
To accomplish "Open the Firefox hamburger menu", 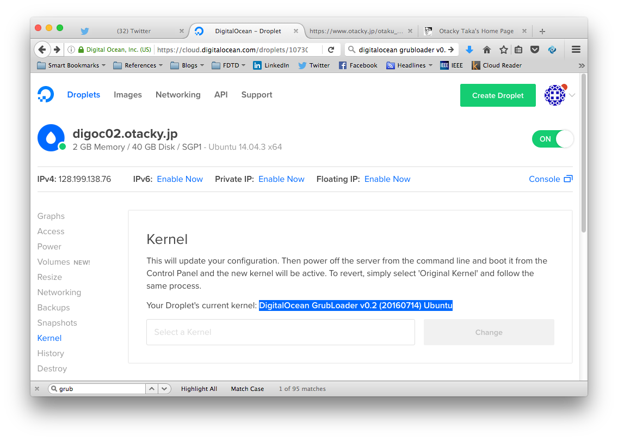I will tap(576, 50).
